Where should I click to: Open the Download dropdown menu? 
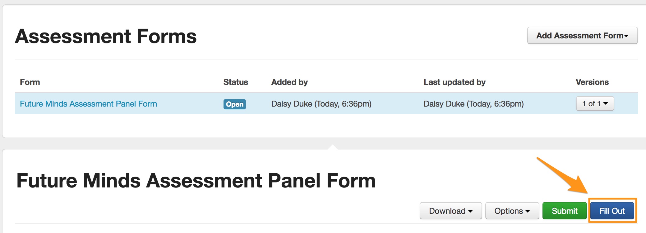pyautogui.click(x=450, y=211)
